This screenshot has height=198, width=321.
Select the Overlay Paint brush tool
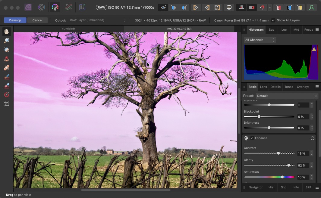tap(7, 77)
